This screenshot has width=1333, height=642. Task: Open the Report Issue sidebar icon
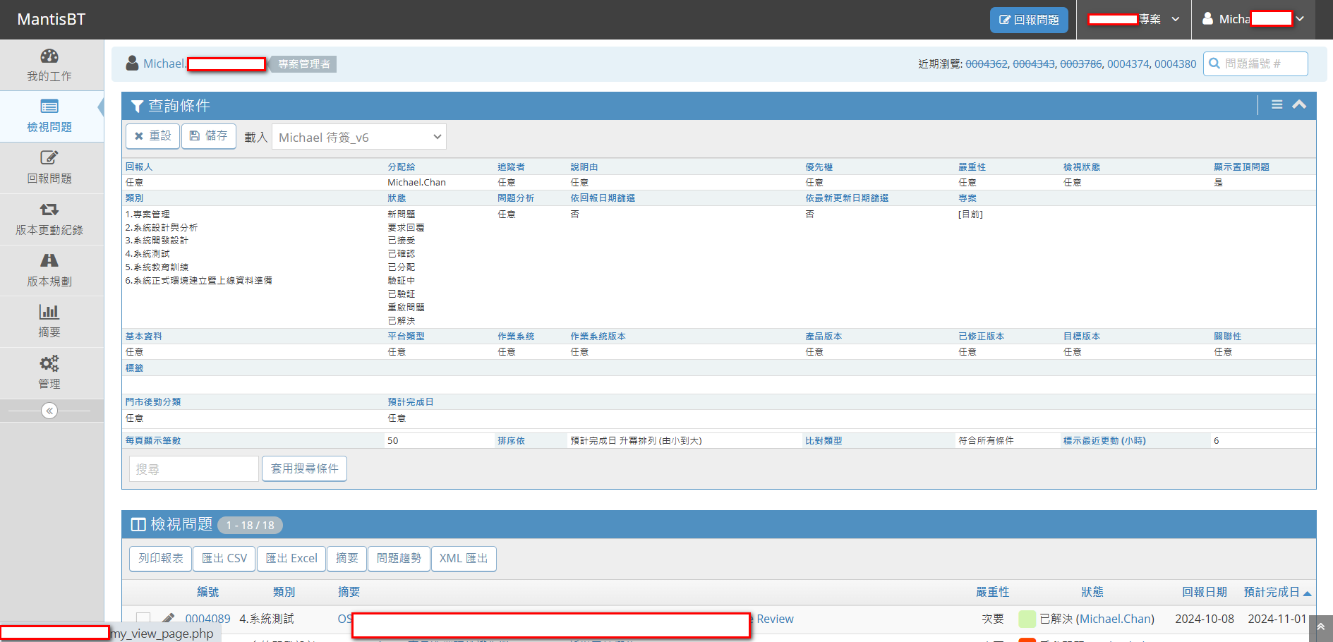(x=49, y=158)
